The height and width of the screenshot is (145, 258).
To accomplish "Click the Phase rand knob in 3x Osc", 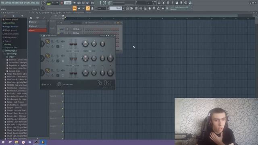I will tap(59, 85).
